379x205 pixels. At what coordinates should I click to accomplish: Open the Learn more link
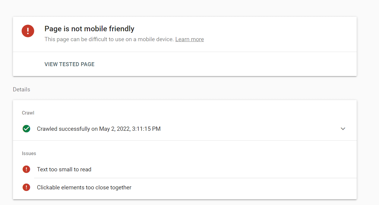pyautogui.click(x=189, y=39)
